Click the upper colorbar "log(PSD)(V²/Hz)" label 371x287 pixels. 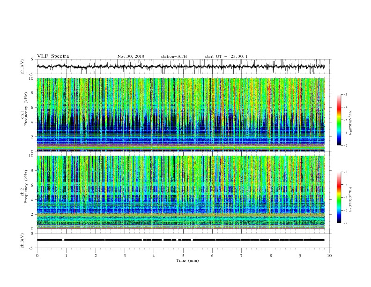[x=350, y=122]
